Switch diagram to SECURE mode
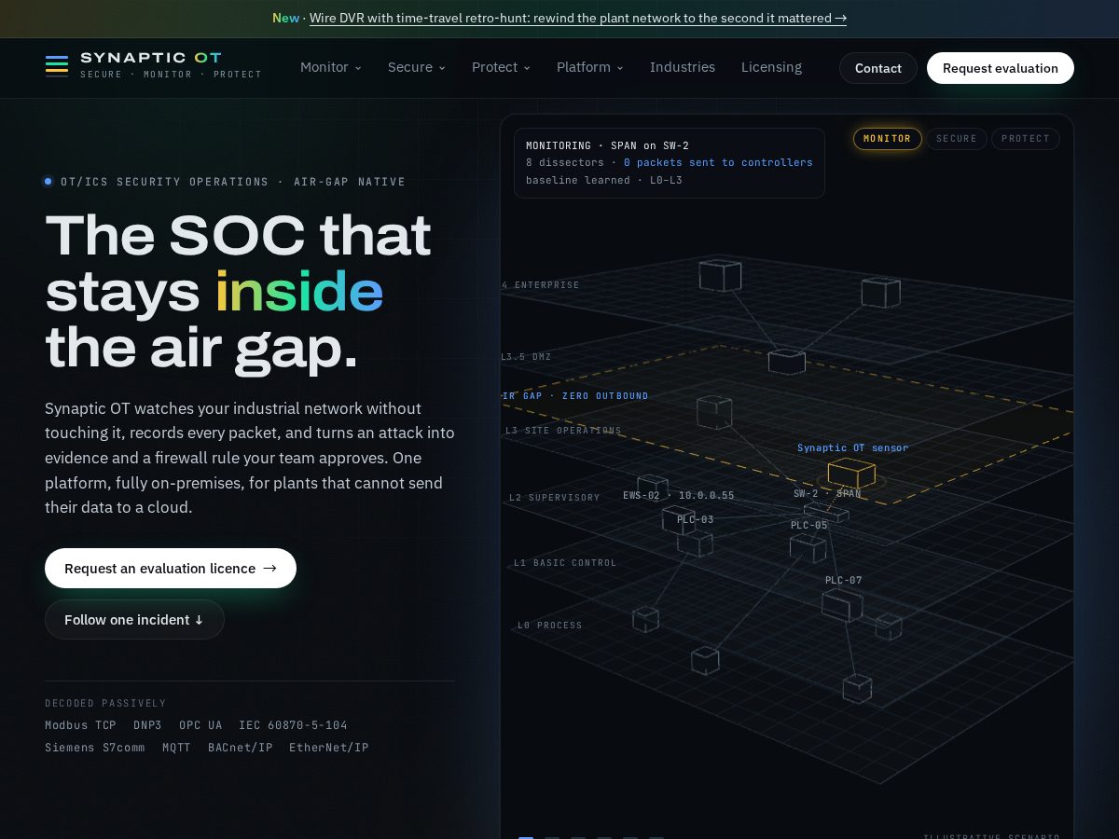 (x=956, y=139)
